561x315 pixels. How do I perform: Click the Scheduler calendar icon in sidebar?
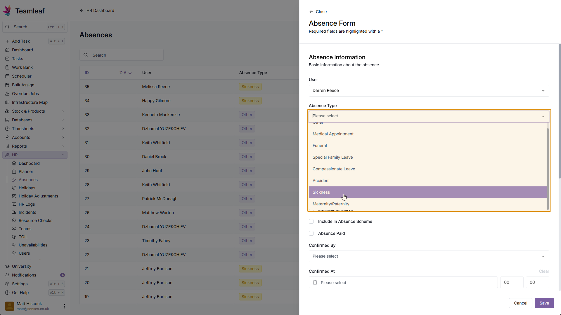[7, 76]
